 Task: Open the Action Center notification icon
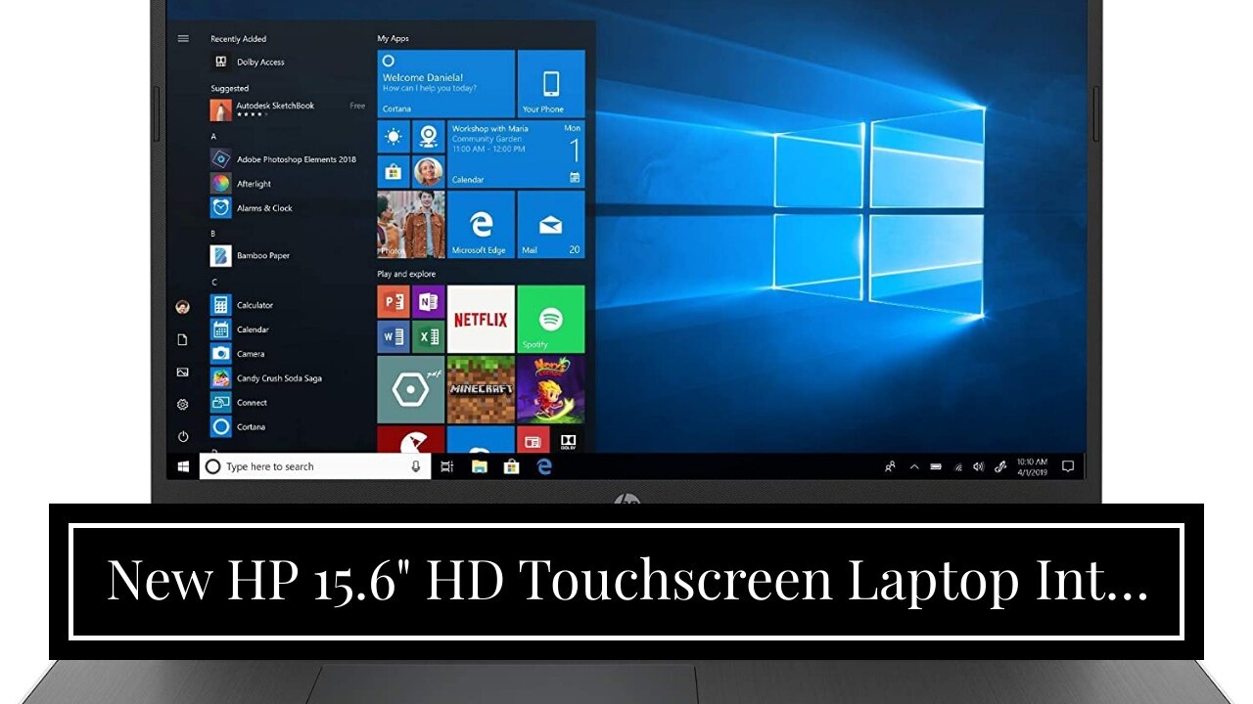click(1068, 466)
